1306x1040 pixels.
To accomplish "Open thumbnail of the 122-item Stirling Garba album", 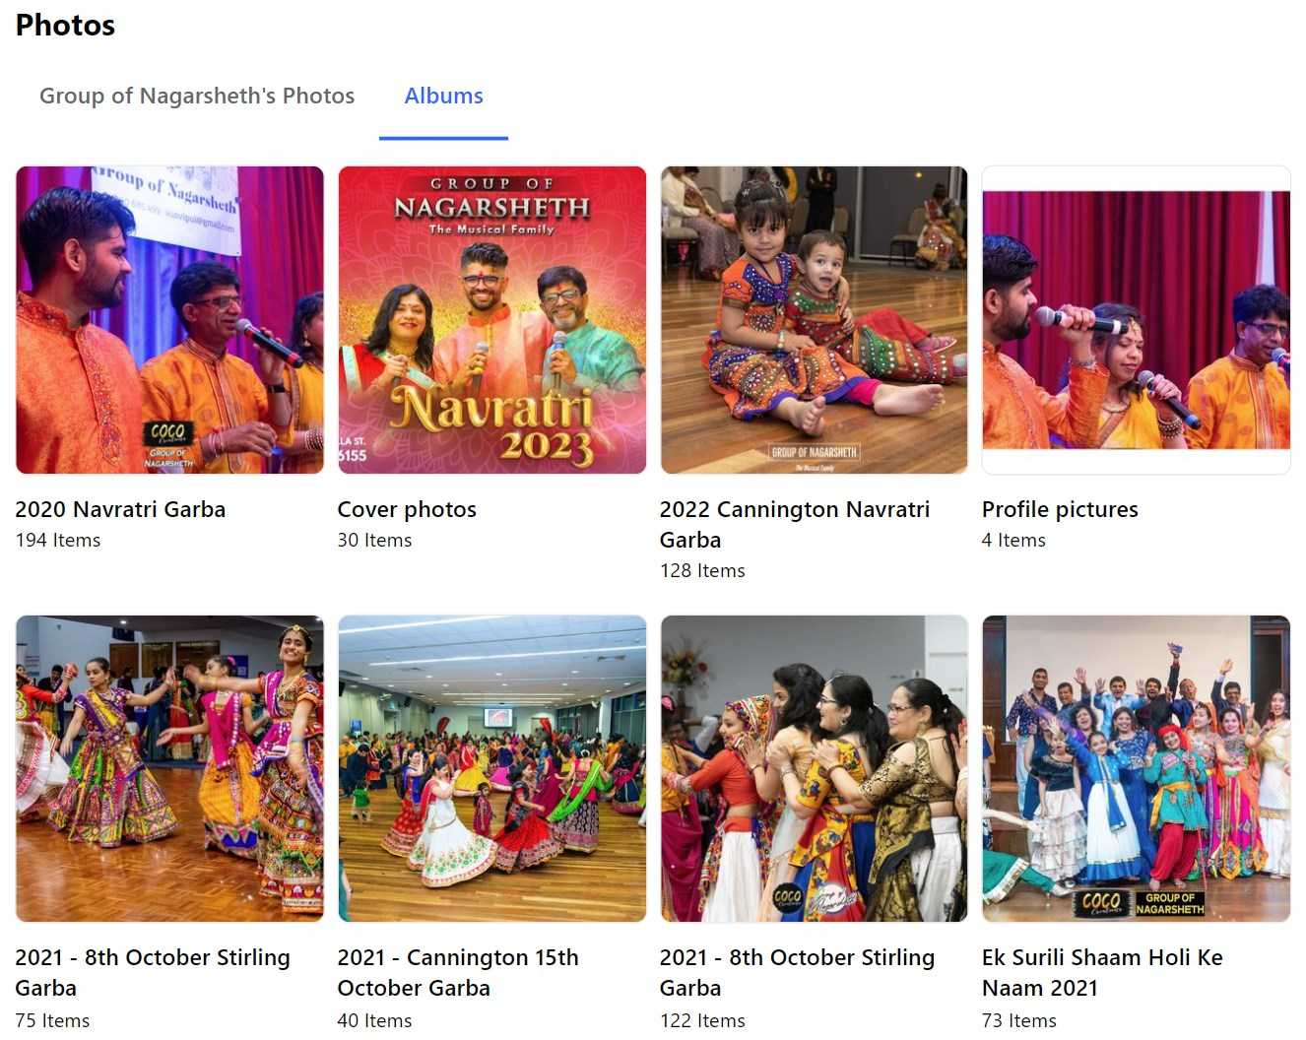I will 814,768.
